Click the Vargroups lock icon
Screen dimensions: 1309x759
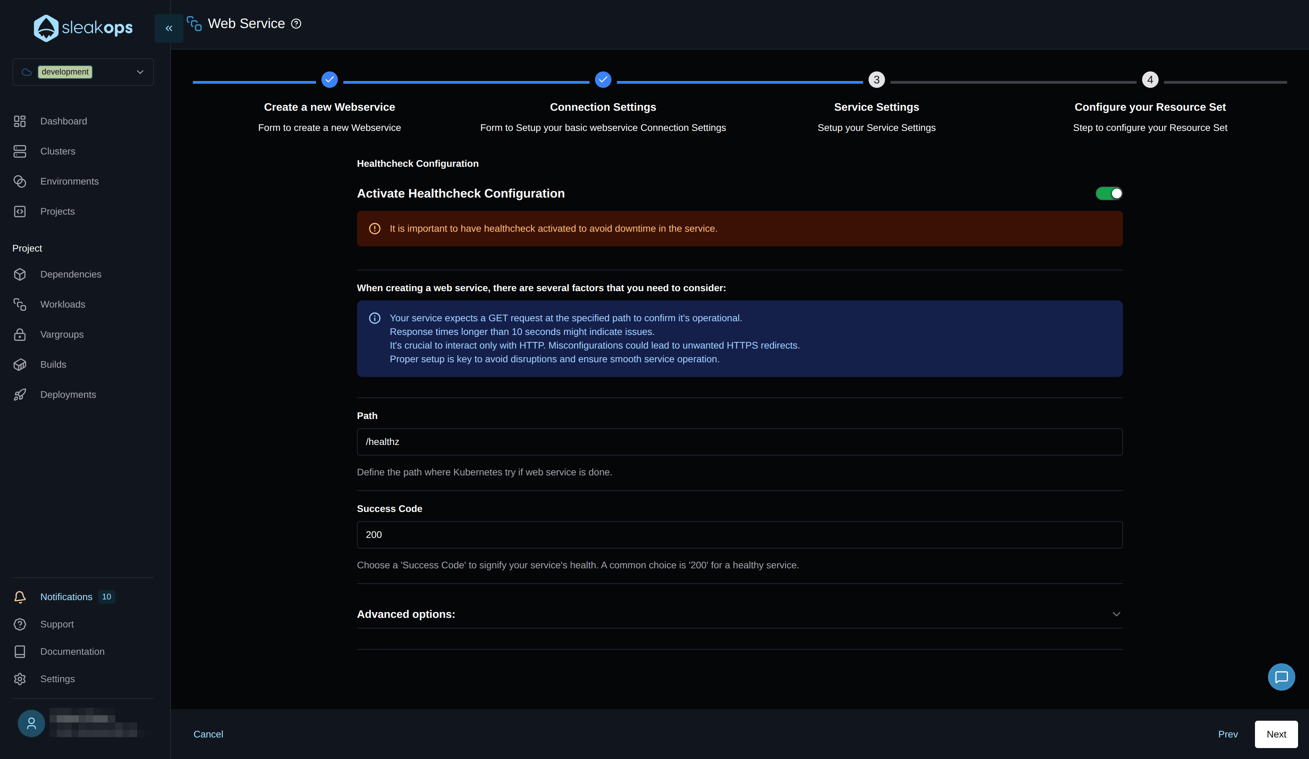pos(20,334)
